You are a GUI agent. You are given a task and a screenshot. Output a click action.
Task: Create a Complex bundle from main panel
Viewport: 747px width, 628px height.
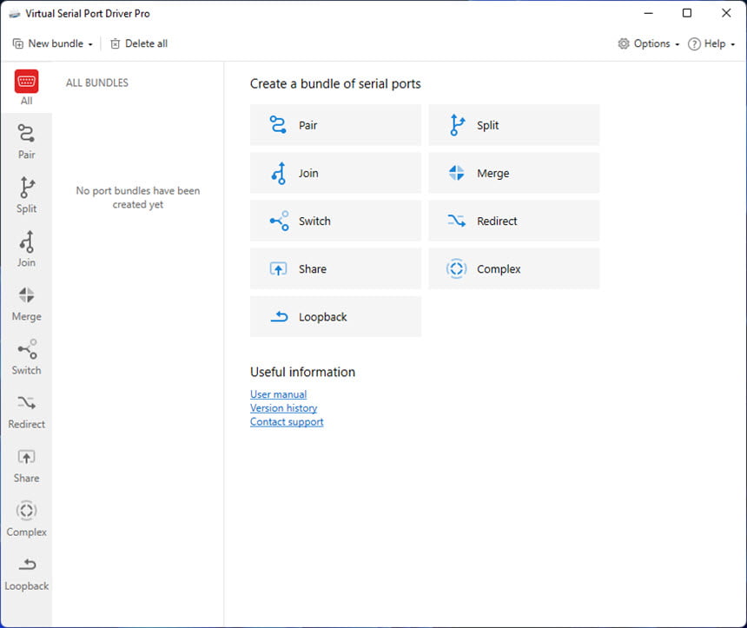click(513, 268)
